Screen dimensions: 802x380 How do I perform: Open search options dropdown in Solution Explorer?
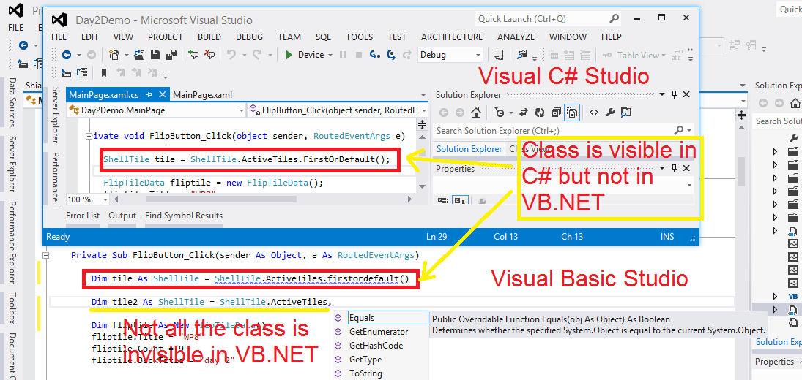click(x=689, y=131)
